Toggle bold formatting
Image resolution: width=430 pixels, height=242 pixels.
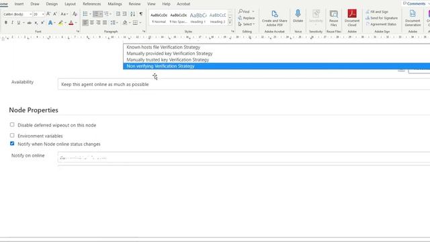6,22
